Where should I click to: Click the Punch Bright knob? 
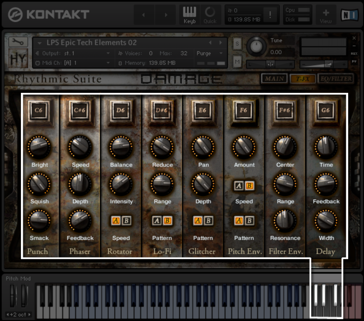click(39, 147)
